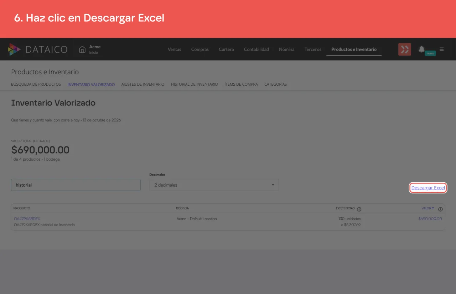The width and height of the screenshot is (456, 294).
Task: Click the $690,000.00 value link in table
Action: [x=430, y=219]
